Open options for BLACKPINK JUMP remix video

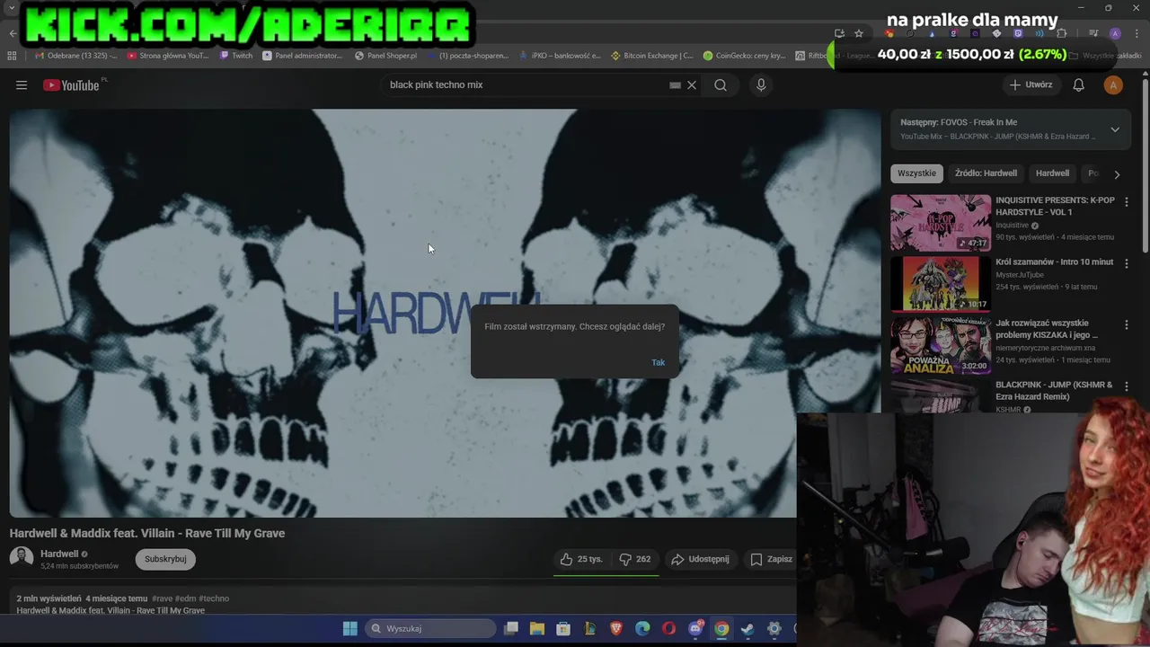[1126, 386]
